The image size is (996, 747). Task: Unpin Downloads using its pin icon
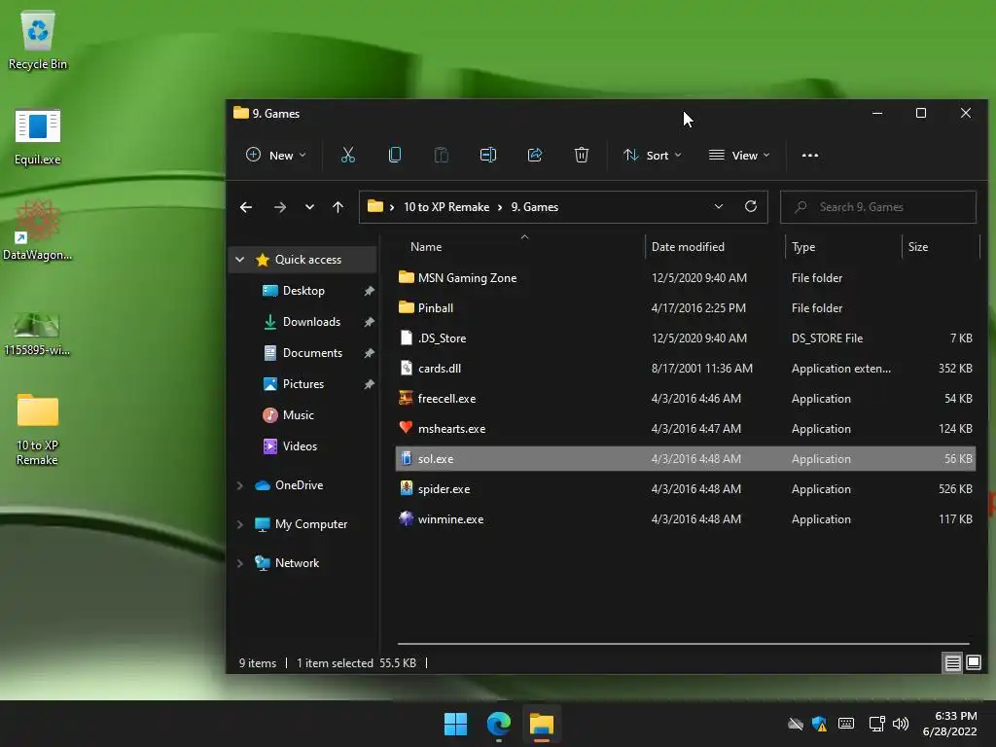pyautogui.click(x=369, y=321)
